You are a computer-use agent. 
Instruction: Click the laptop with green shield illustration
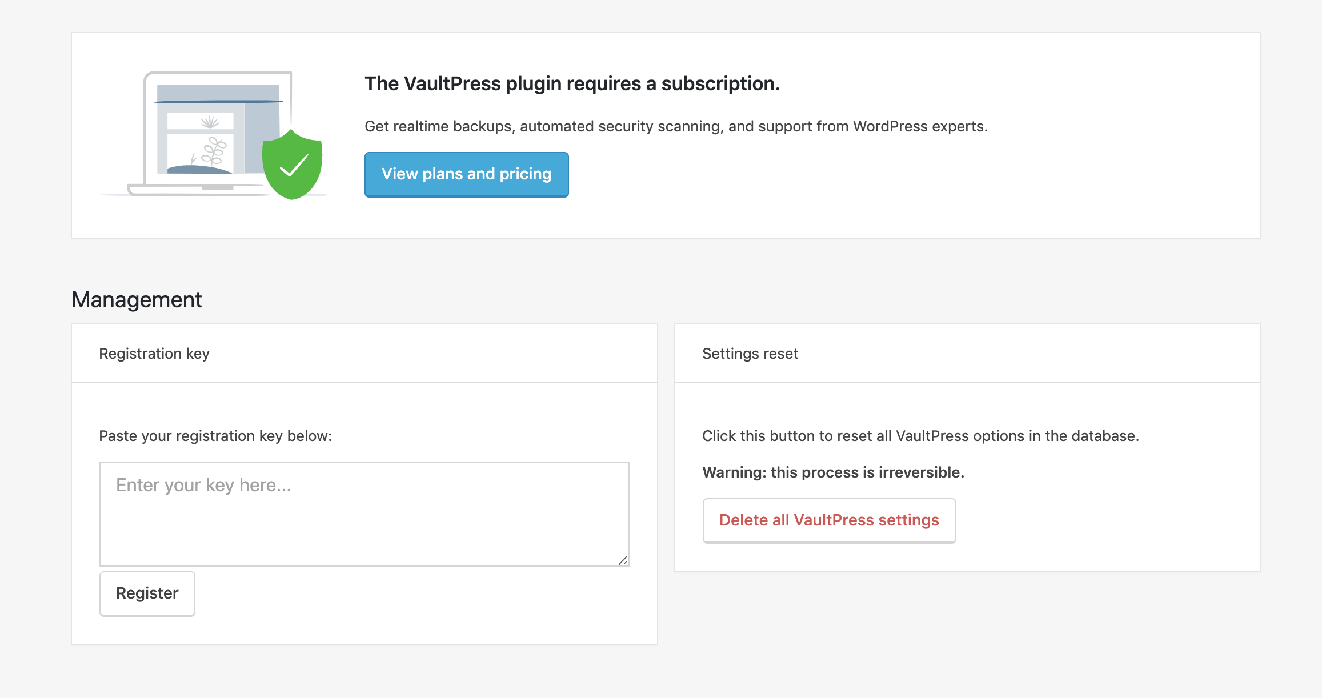(x=214, y=135)
